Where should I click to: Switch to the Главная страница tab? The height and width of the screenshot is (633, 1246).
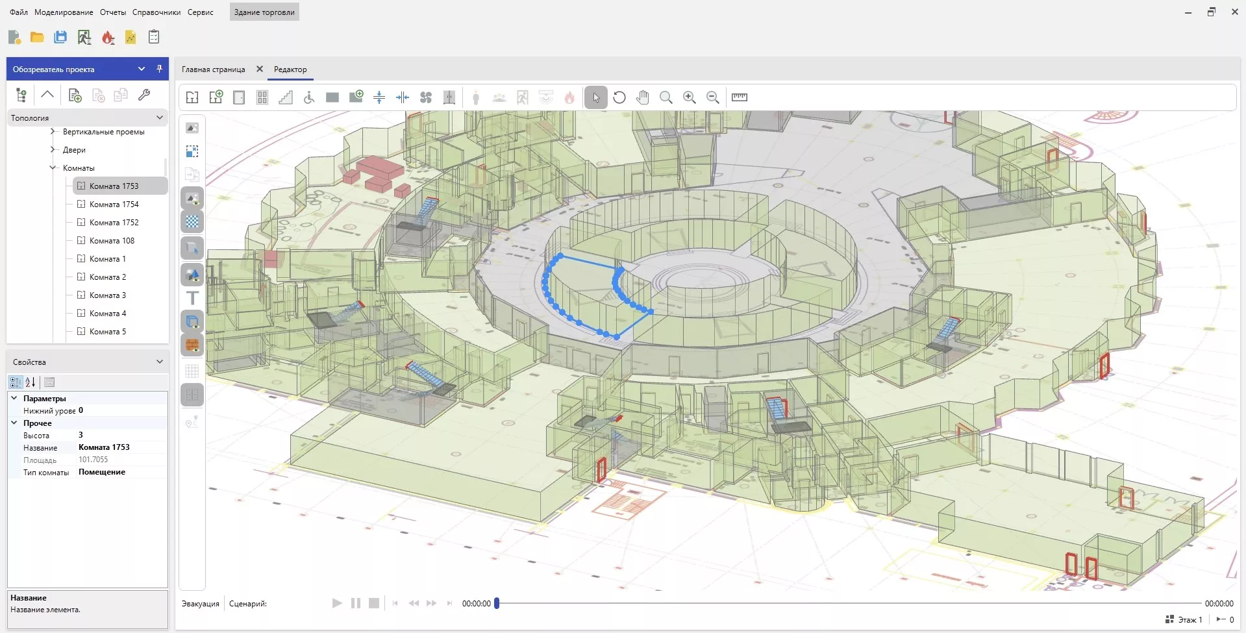pyautogui.click(x=213, y=69)
